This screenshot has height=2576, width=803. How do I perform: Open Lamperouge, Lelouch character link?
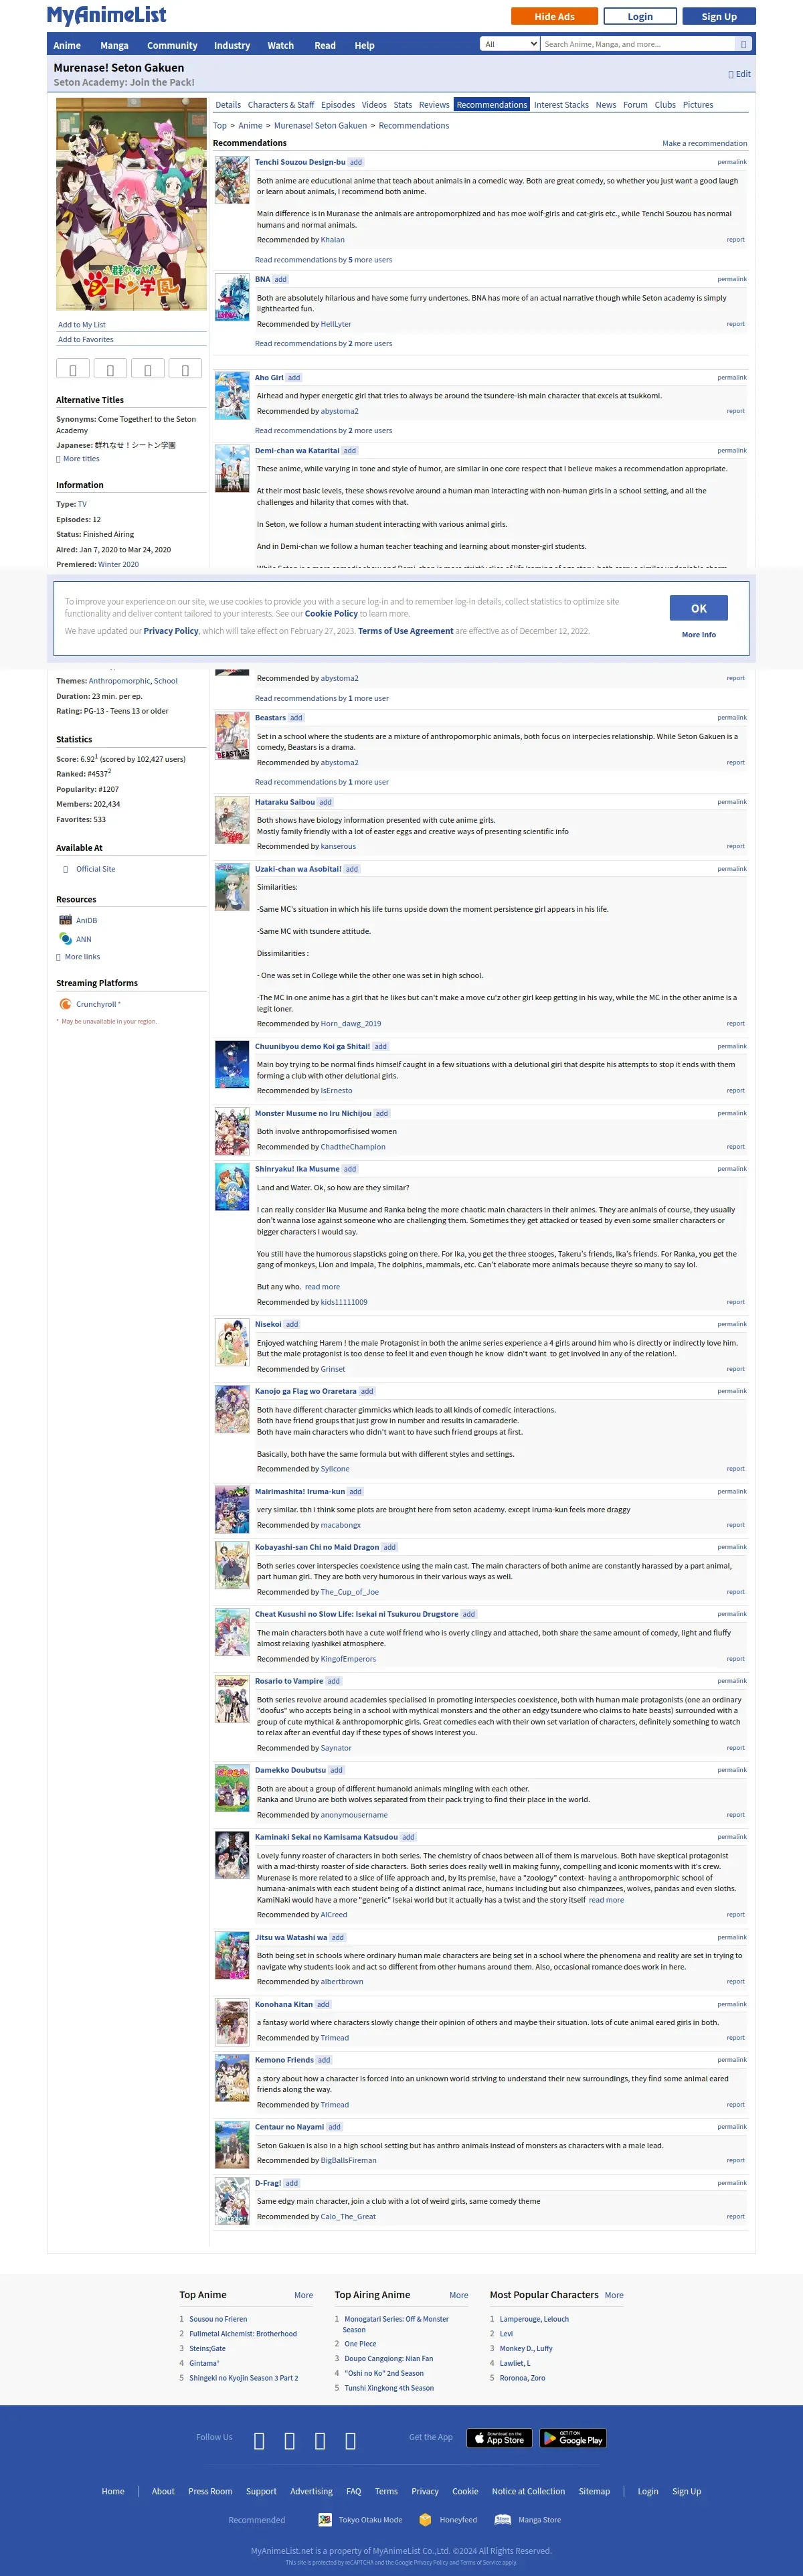[534, 2319]
